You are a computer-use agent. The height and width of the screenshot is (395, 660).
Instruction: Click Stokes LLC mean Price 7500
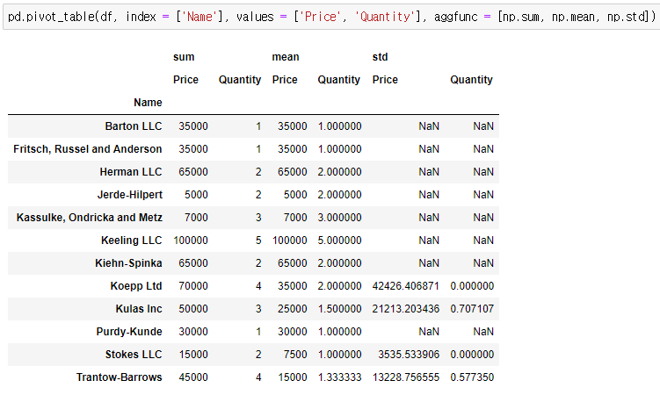click(295, 355)
